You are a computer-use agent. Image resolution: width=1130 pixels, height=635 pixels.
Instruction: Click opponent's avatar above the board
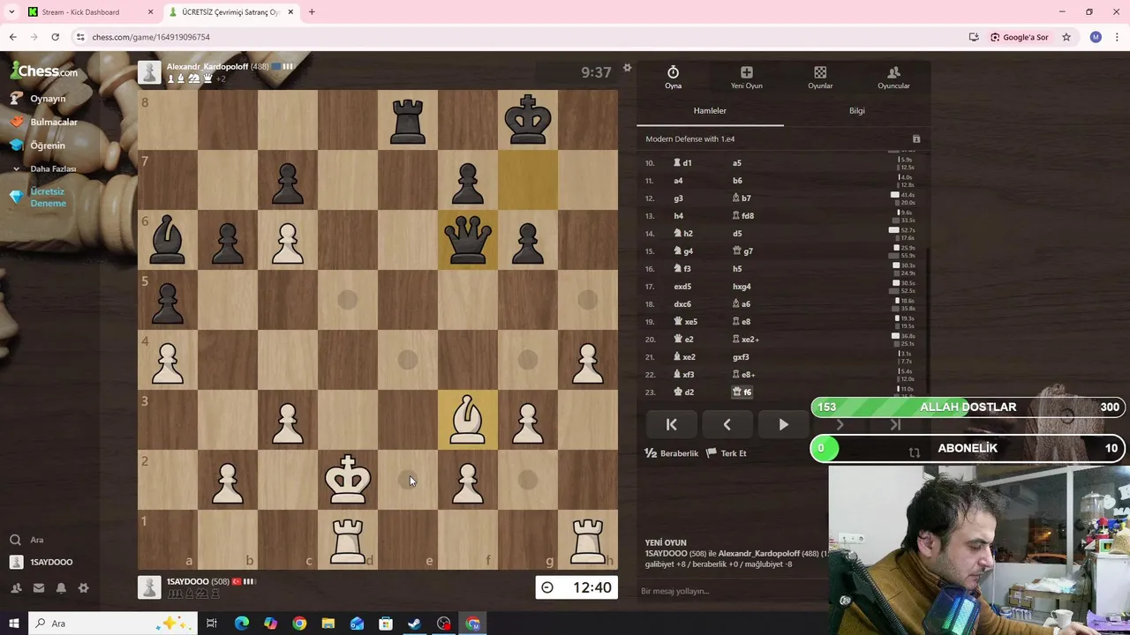(x=150, y=72)
